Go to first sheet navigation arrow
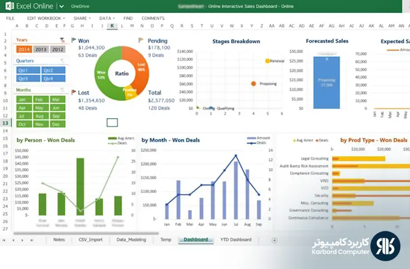Image resolution: width=410 pixels, height=269 pixels. [4, 240]
